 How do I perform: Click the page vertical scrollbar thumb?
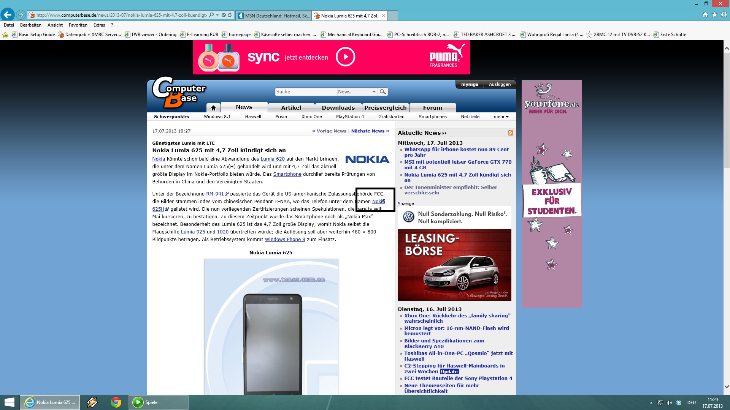[726, 110]
